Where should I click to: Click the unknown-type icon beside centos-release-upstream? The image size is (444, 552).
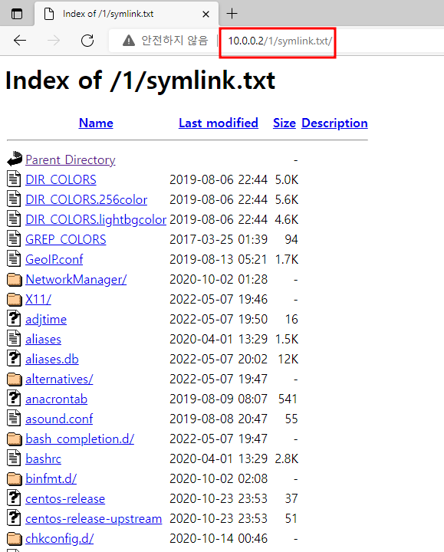tap(14, 517)
